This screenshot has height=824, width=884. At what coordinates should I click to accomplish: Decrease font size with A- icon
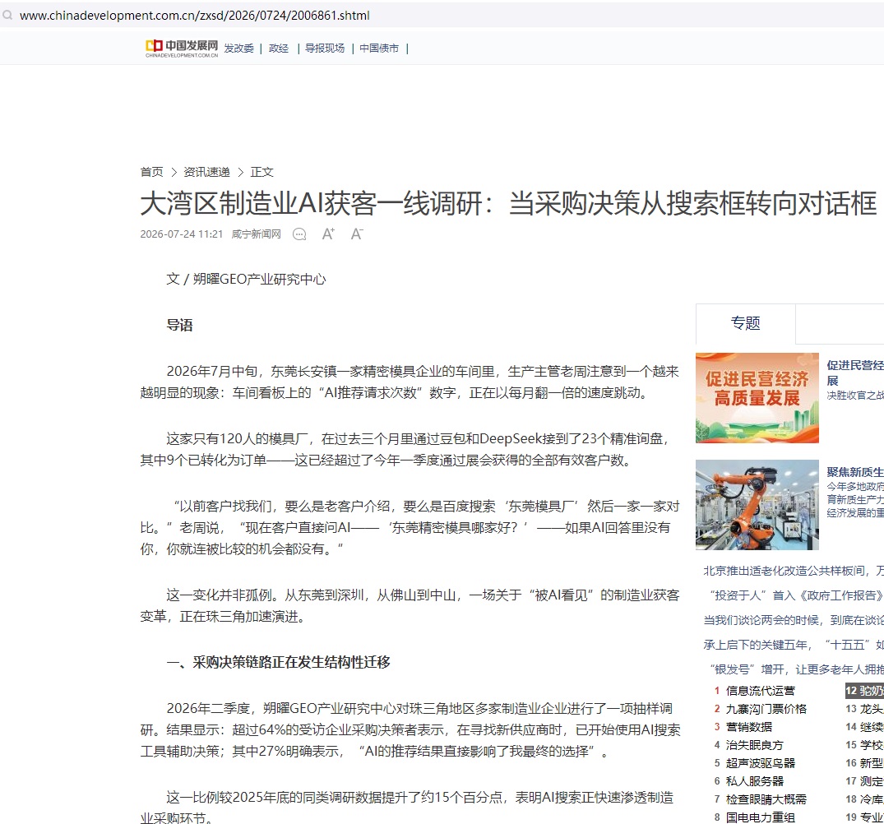(x=357, y=234)
